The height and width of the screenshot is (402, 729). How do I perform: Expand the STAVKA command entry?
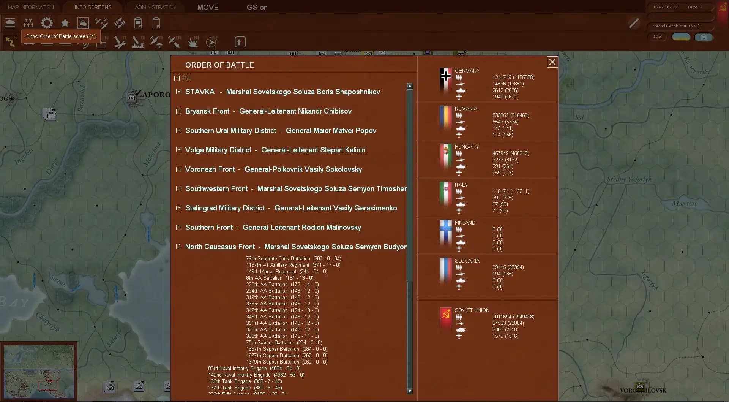[x=178, y=92]
